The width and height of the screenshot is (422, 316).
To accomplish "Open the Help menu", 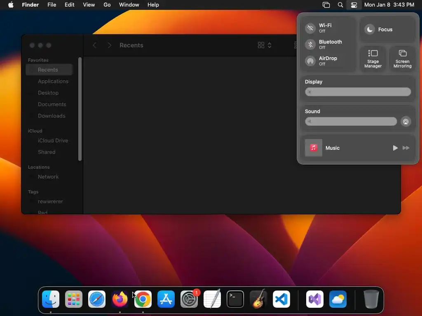I will 153,5.
